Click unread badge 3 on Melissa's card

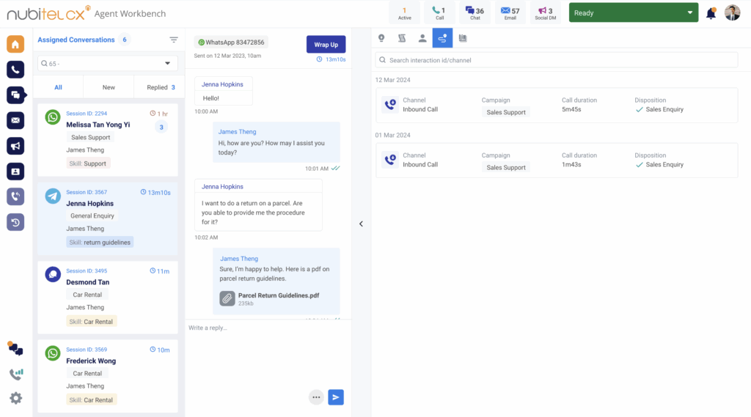click(x=161, y=128)
